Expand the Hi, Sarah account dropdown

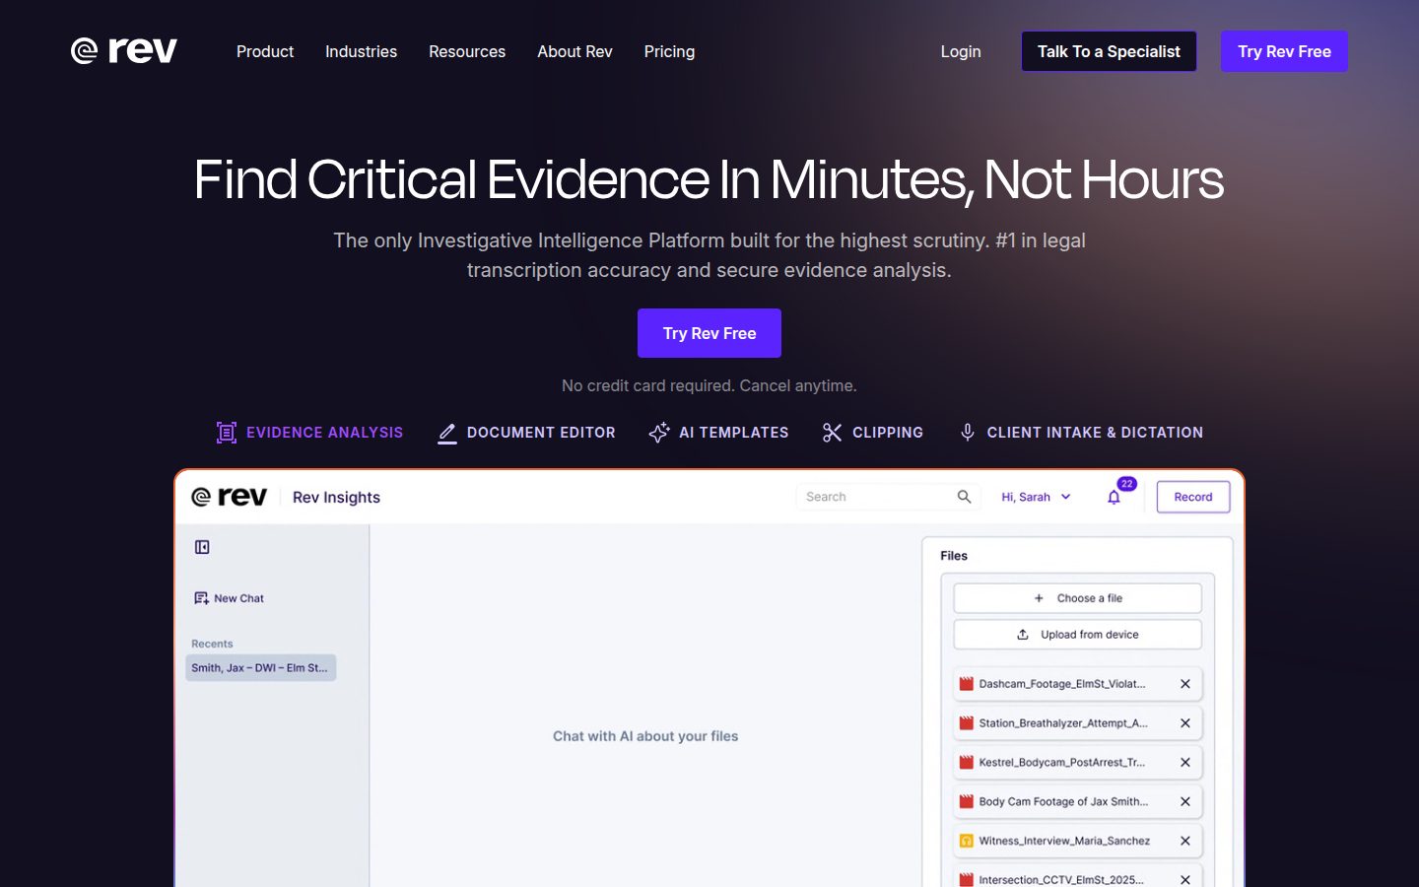tap(1037, 497)
